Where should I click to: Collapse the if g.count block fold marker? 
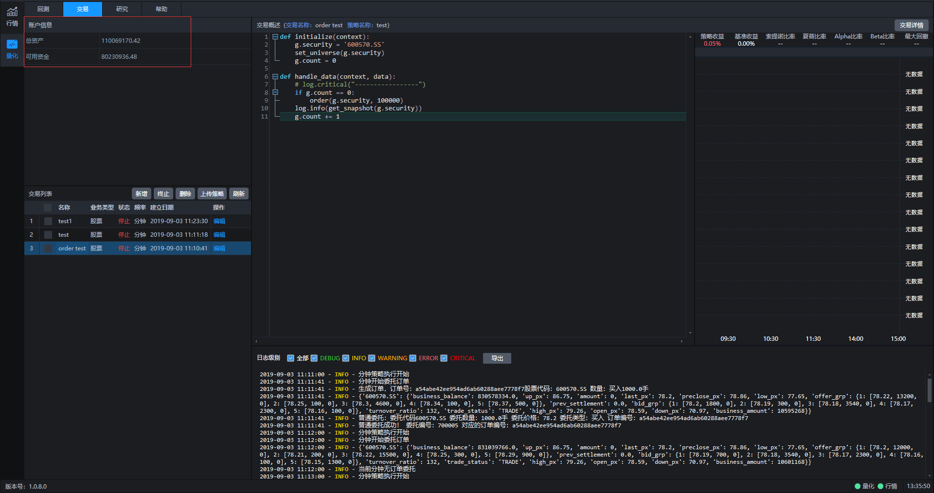pos(275,92)
